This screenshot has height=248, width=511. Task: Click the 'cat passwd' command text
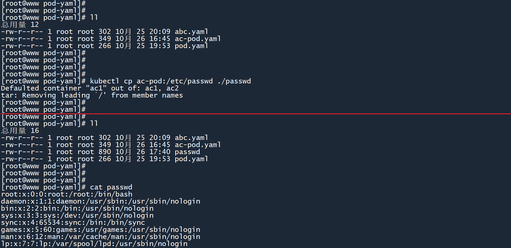point(111,187)
